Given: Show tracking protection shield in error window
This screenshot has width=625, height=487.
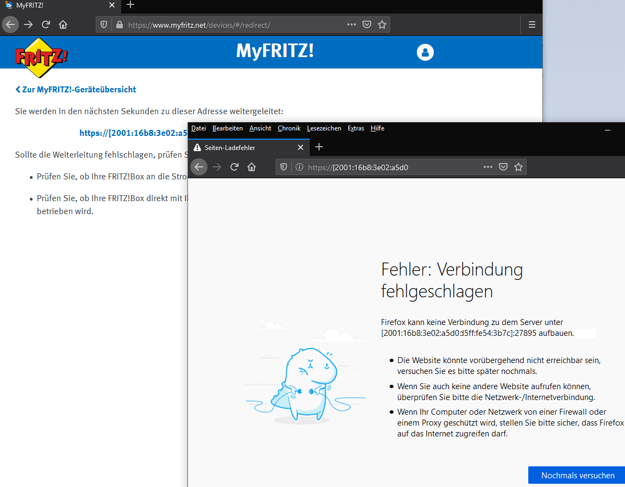Looking at the screenshot, I should coord(283,167).
